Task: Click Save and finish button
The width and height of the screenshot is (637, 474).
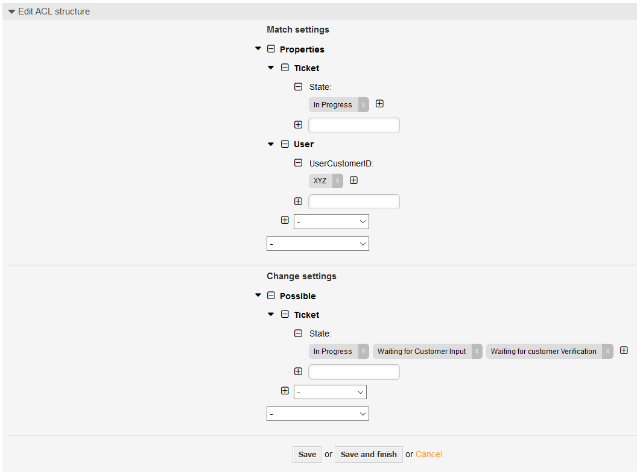Action: click(369, 454)
